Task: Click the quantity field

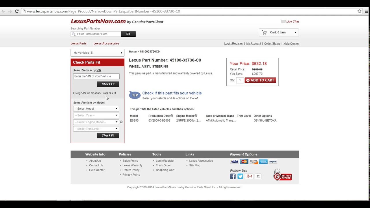Action: coord(240,80)
